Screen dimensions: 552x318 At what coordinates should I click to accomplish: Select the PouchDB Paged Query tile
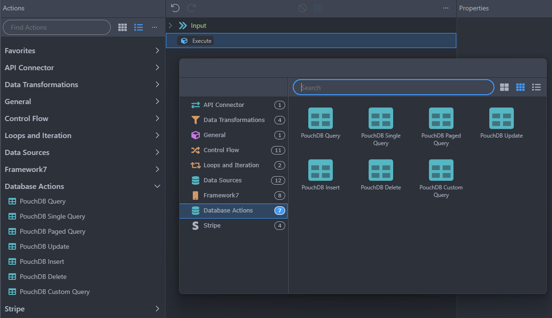pos(441,119)
